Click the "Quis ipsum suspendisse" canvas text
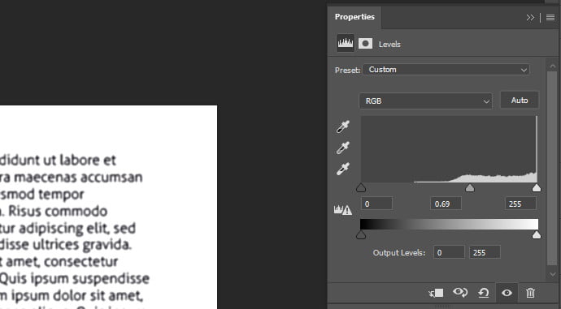The width and height of the screenshot is (561, 309). click(x=75, y=279)
